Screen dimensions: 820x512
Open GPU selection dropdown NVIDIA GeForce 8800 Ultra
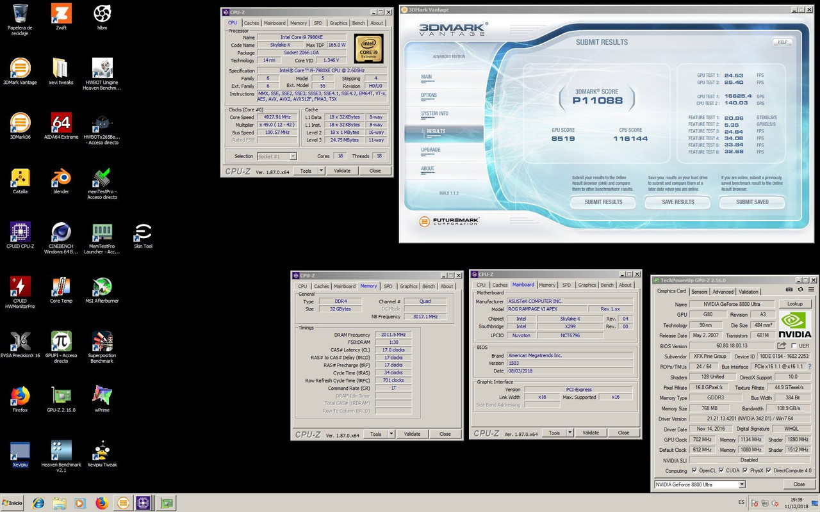coord(700,484)
